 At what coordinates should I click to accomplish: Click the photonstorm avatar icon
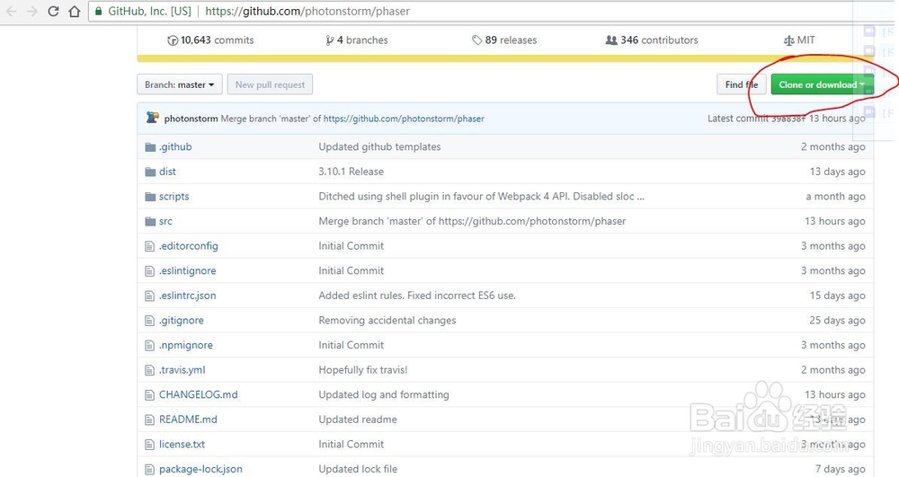click(x=153, y=118)
